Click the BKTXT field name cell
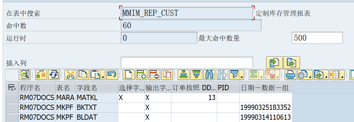Screen dimensions: 354x122 [97, 108]
